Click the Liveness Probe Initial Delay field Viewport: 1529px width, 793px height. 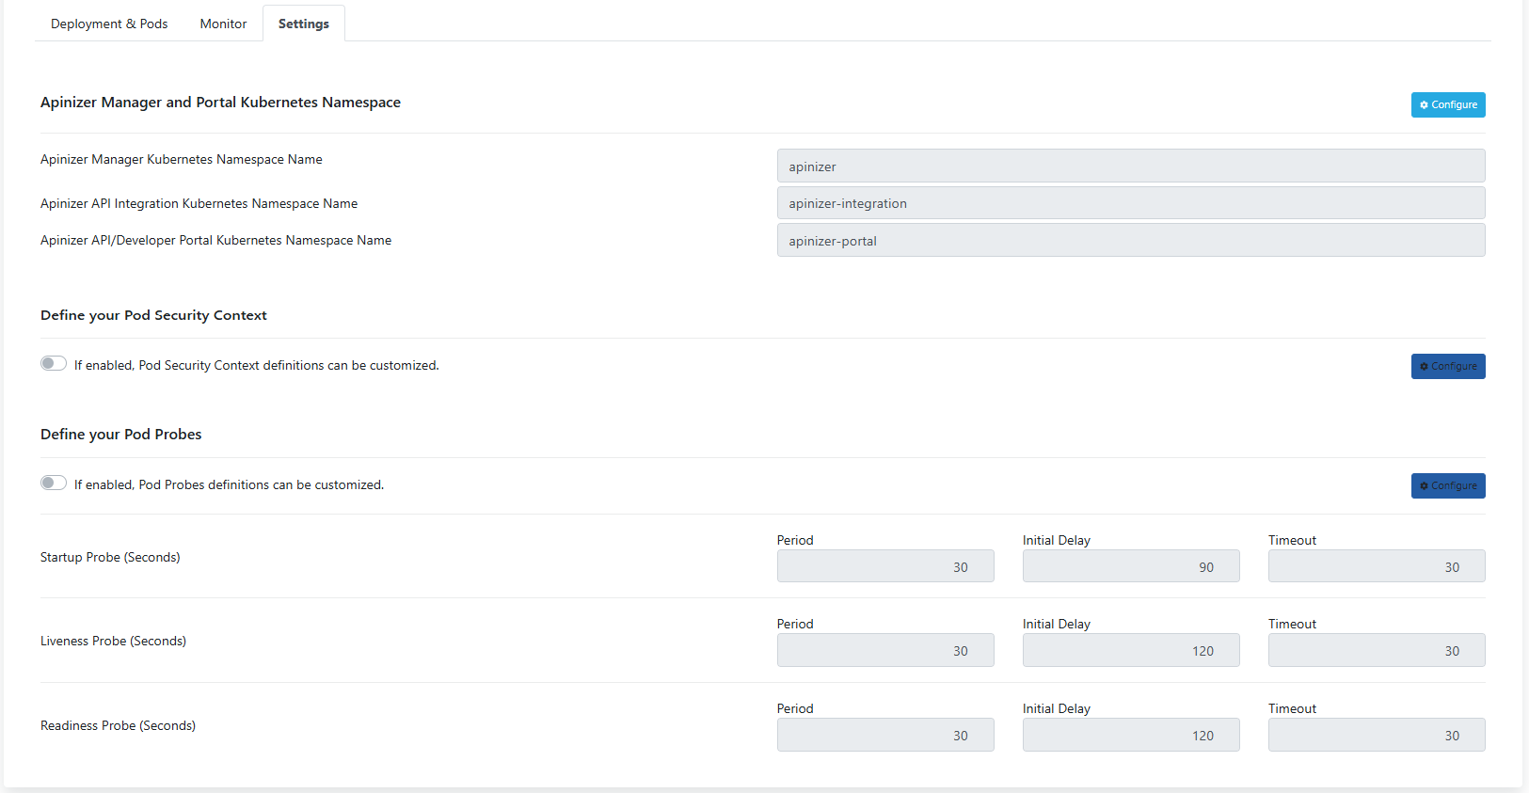point(1130,650)
